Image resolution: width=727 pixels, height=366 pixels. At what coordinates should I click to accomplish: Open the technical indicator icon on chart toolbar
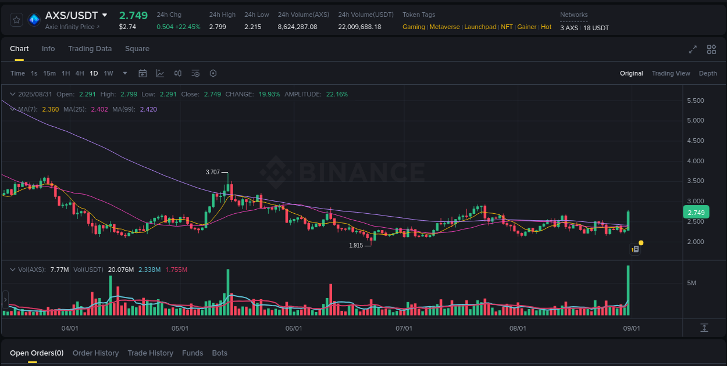(x=160, y=73)
